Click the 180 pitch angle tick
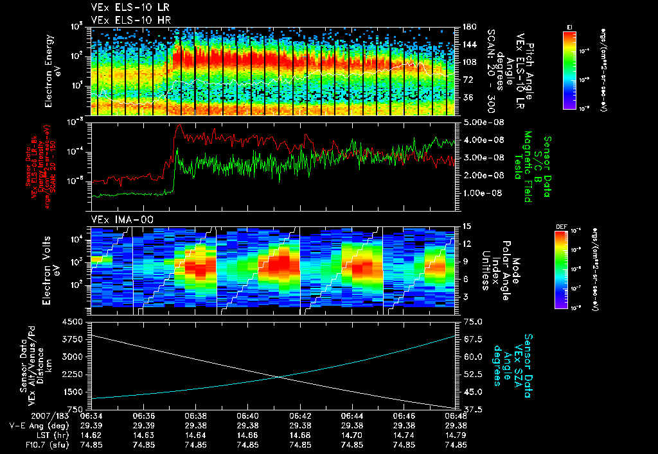This screenshot has height=454, width=658. (469, 27)
